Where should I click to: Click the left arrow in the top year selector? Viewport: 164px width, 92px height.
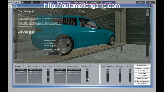(22, 2)
